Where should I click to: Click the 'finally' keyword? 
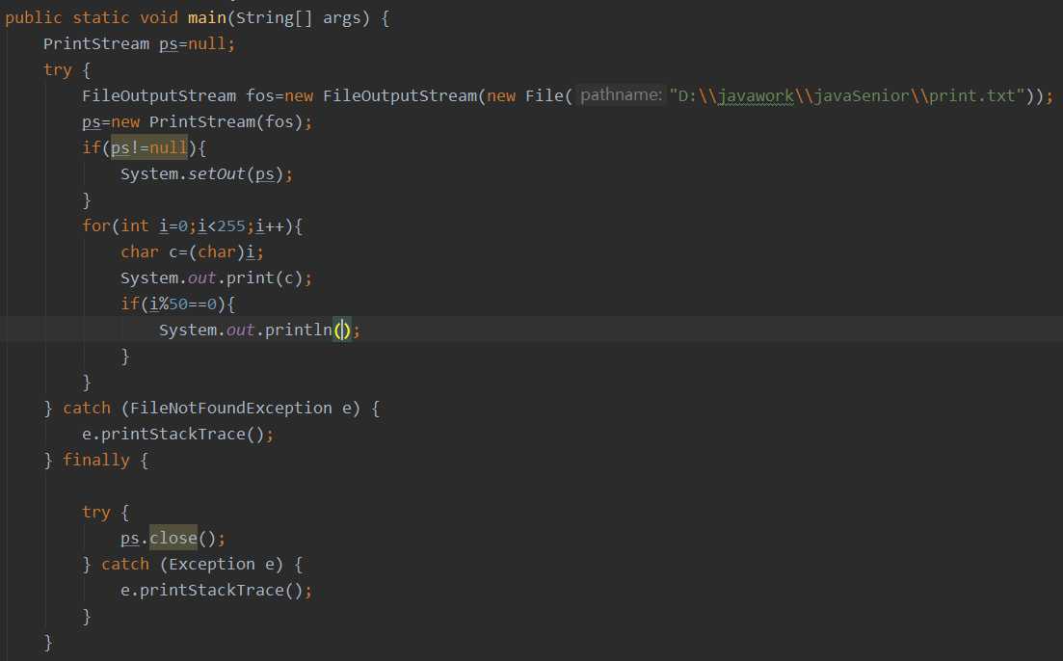95,461
